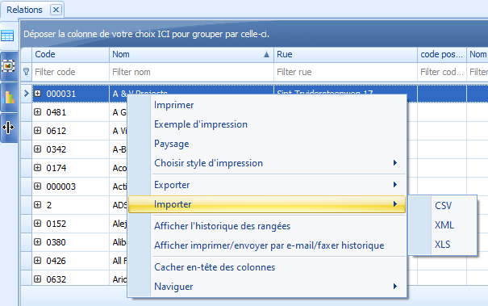This screenshot has width=488, height=306.
Task: Focus the Filter nom input field
Action: pos(191,72)
